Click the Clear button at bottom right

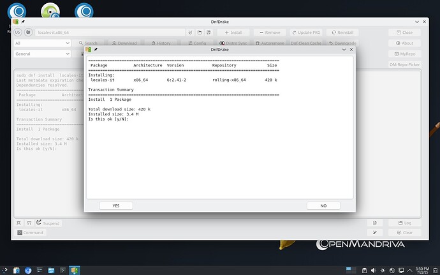404,233
